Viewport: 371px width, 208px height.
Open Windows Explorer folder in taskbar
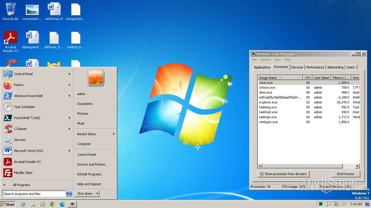pos(33,204)
